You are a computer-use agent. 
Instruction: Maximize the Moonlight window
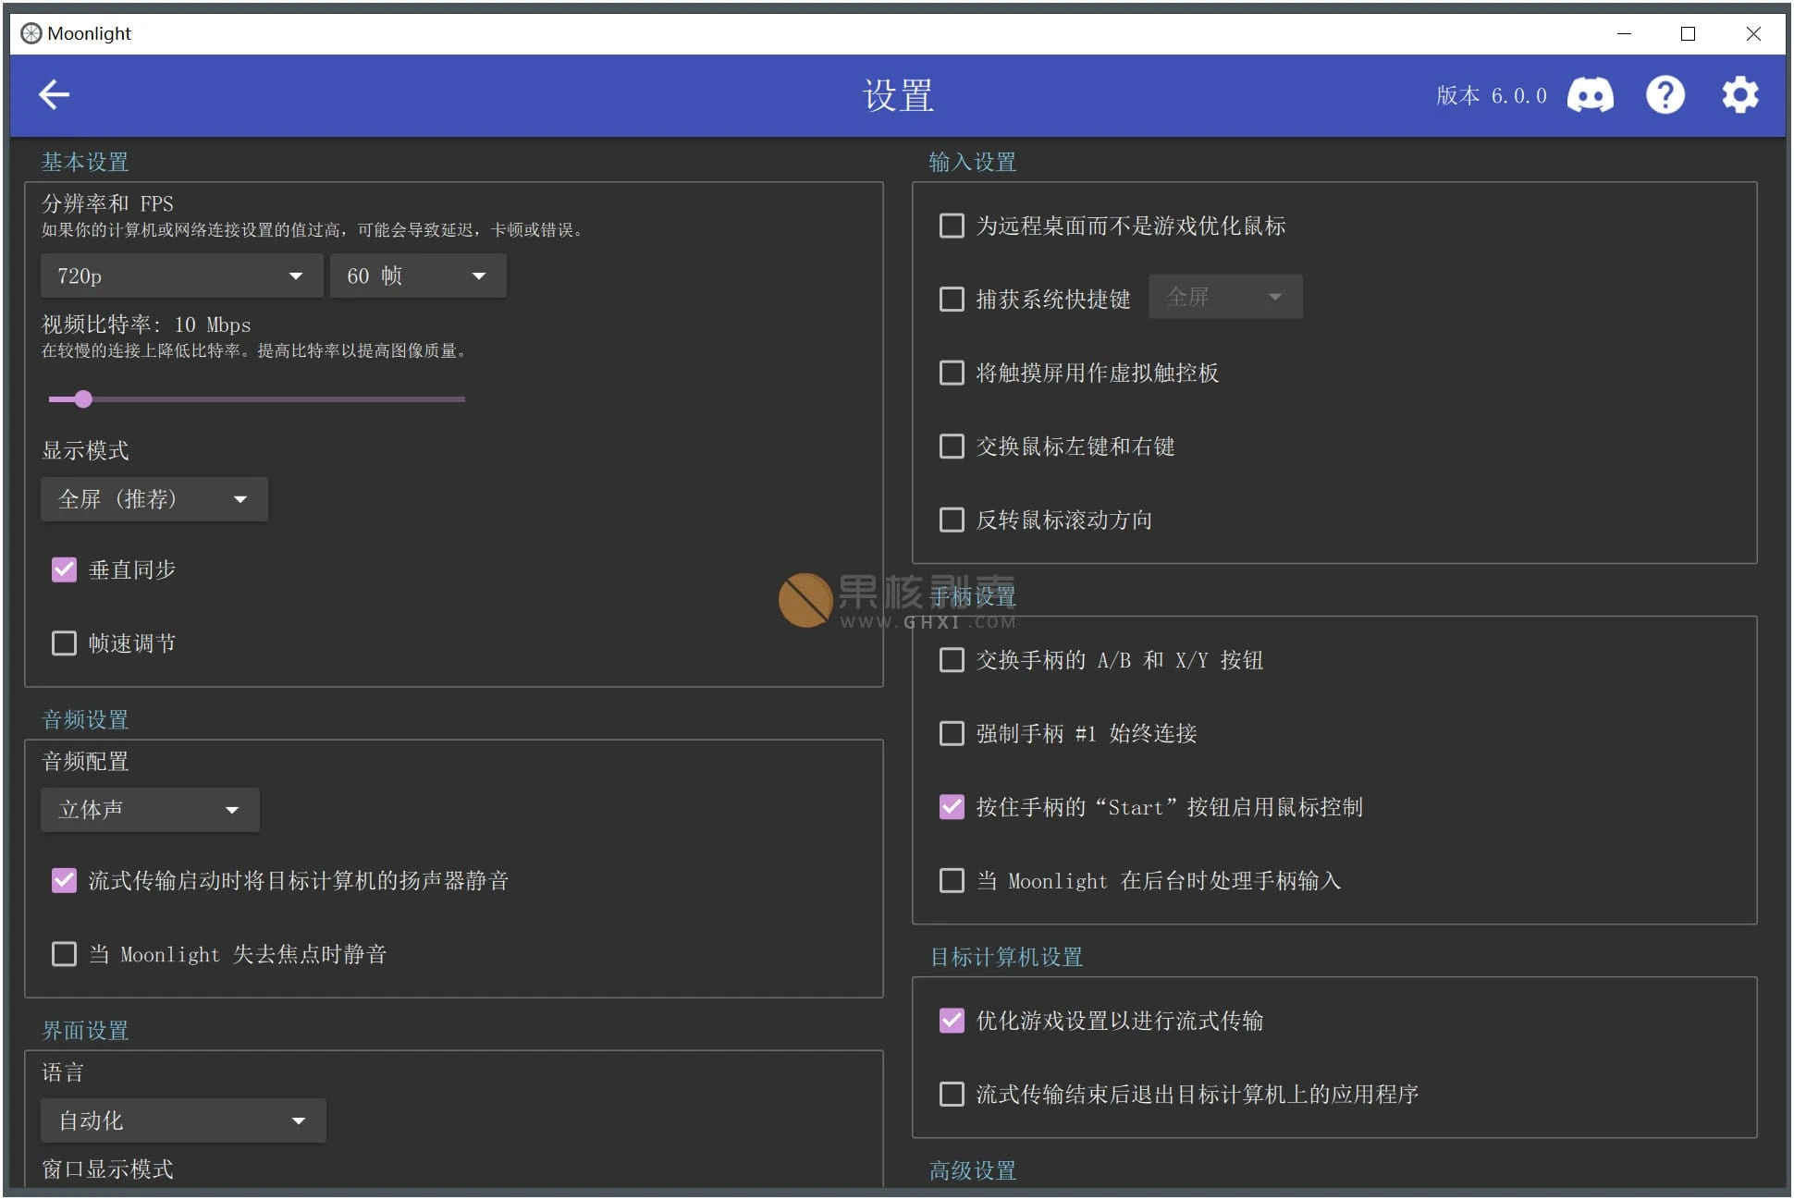1688,33
